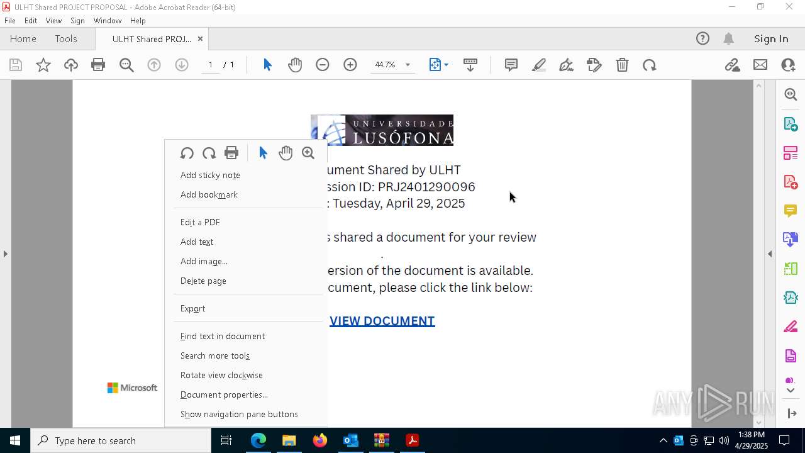
Task: Switch to the Home tab
Action: click(23, 38)
